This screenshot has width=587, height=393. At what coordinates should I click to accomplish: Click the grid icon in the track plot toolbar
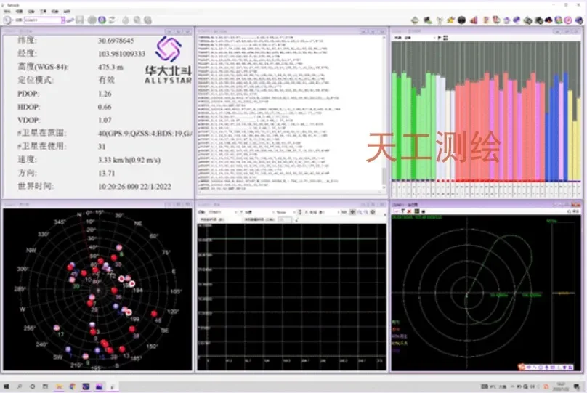(x=417, y=211)
